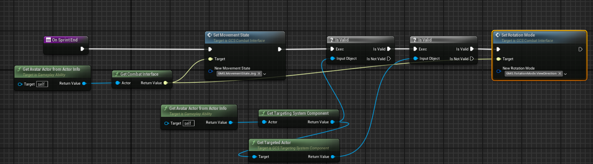Viewport: 593px width, 164px height.
Task: Expand the chevron beside GMS.MovementState.Jog
Action: (x=265, y=74)
